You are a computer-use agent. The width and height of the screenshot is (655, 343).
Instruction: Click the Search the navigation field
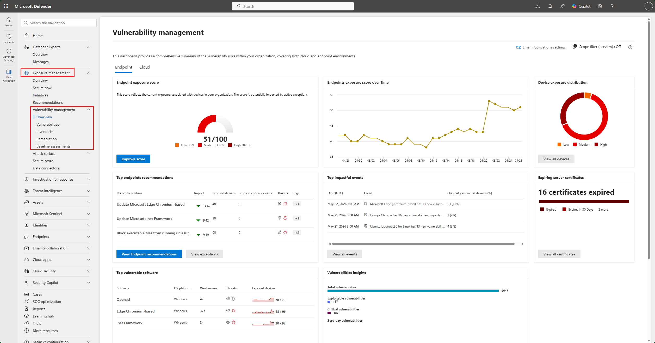(59, 23)
